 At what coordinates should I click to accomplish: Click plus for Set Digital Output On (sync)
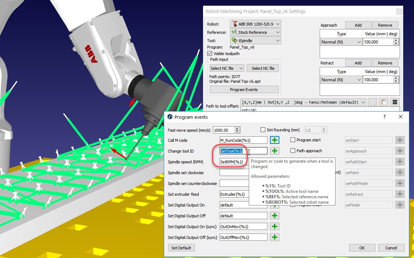click(x=275, y=227)
